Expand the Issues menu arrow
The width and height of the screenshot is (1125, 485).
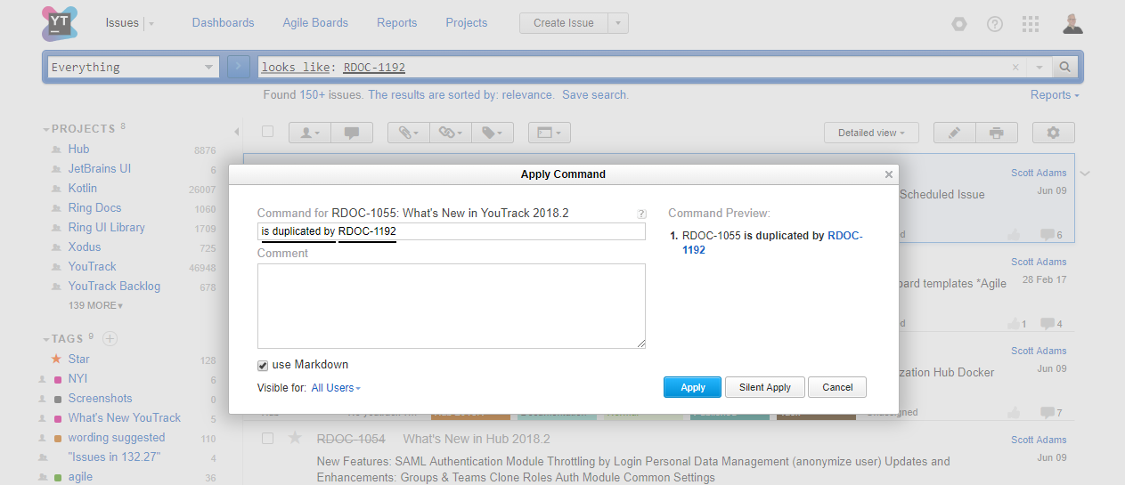[x=151, y=24]
